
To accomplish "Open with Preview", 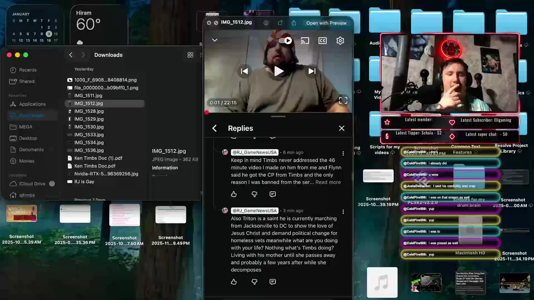I will [x=326, y=23].
